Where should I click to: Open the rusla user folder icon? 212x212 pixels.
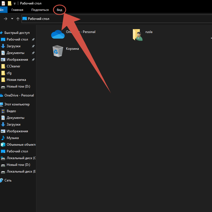coord(138,35)
